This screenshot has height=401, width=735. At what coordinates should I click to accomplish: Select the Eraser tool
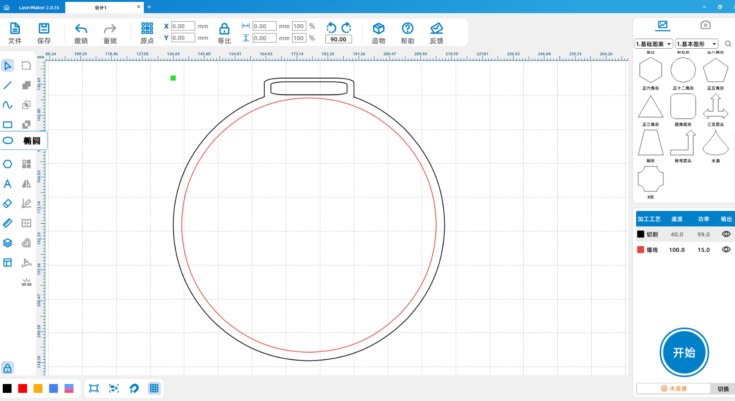click(x=8, y=203)
